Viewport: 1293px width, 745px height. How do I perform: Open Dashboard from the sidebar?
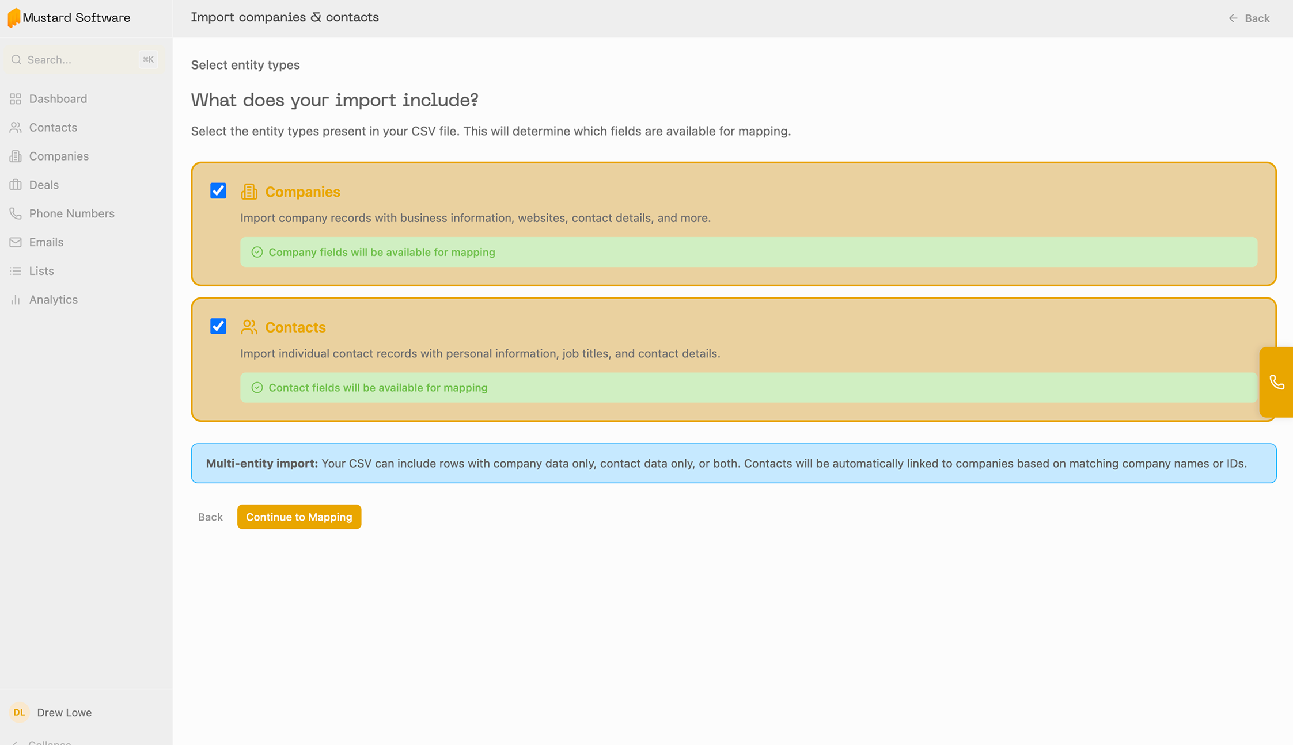point(58,98)
